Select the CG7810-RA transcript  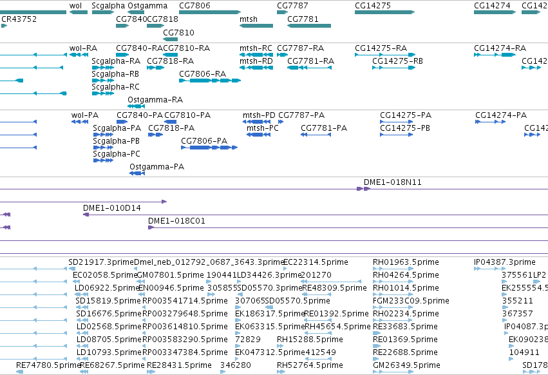click(x=170, y=55)
